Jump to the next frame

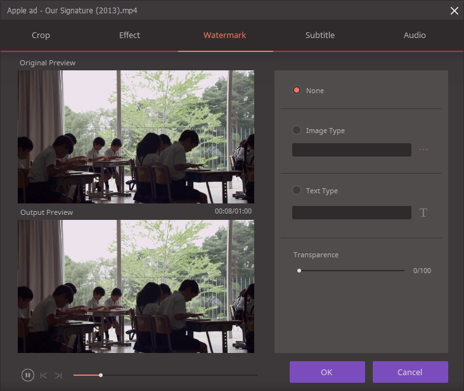click(x=58, y=375)
